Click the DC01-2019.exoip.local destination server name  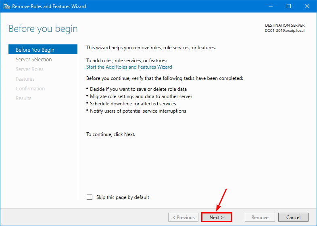click(284, 31)
